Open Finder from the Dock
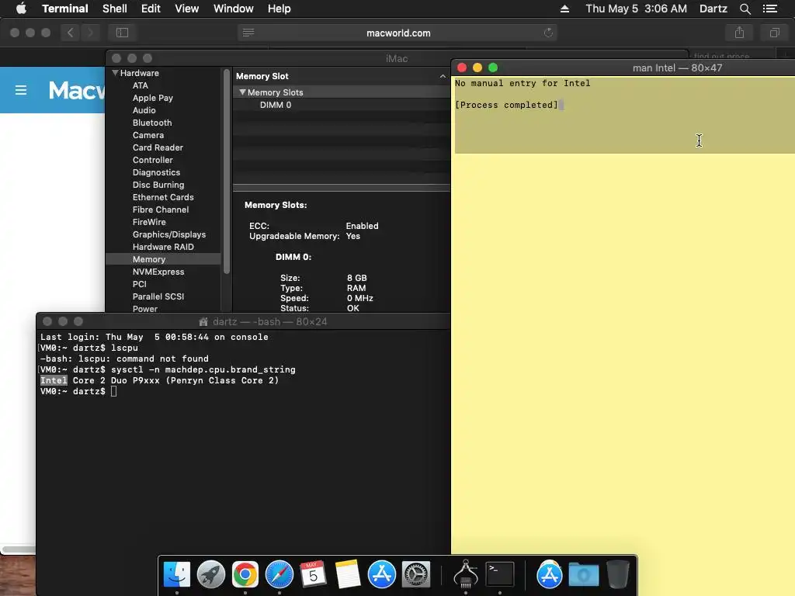This screenshot has height=596, width=795. pyautogui.click(x=177, y=574)
